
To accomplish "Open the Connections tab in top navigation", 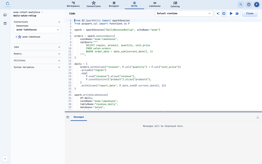I will point(94,4).
